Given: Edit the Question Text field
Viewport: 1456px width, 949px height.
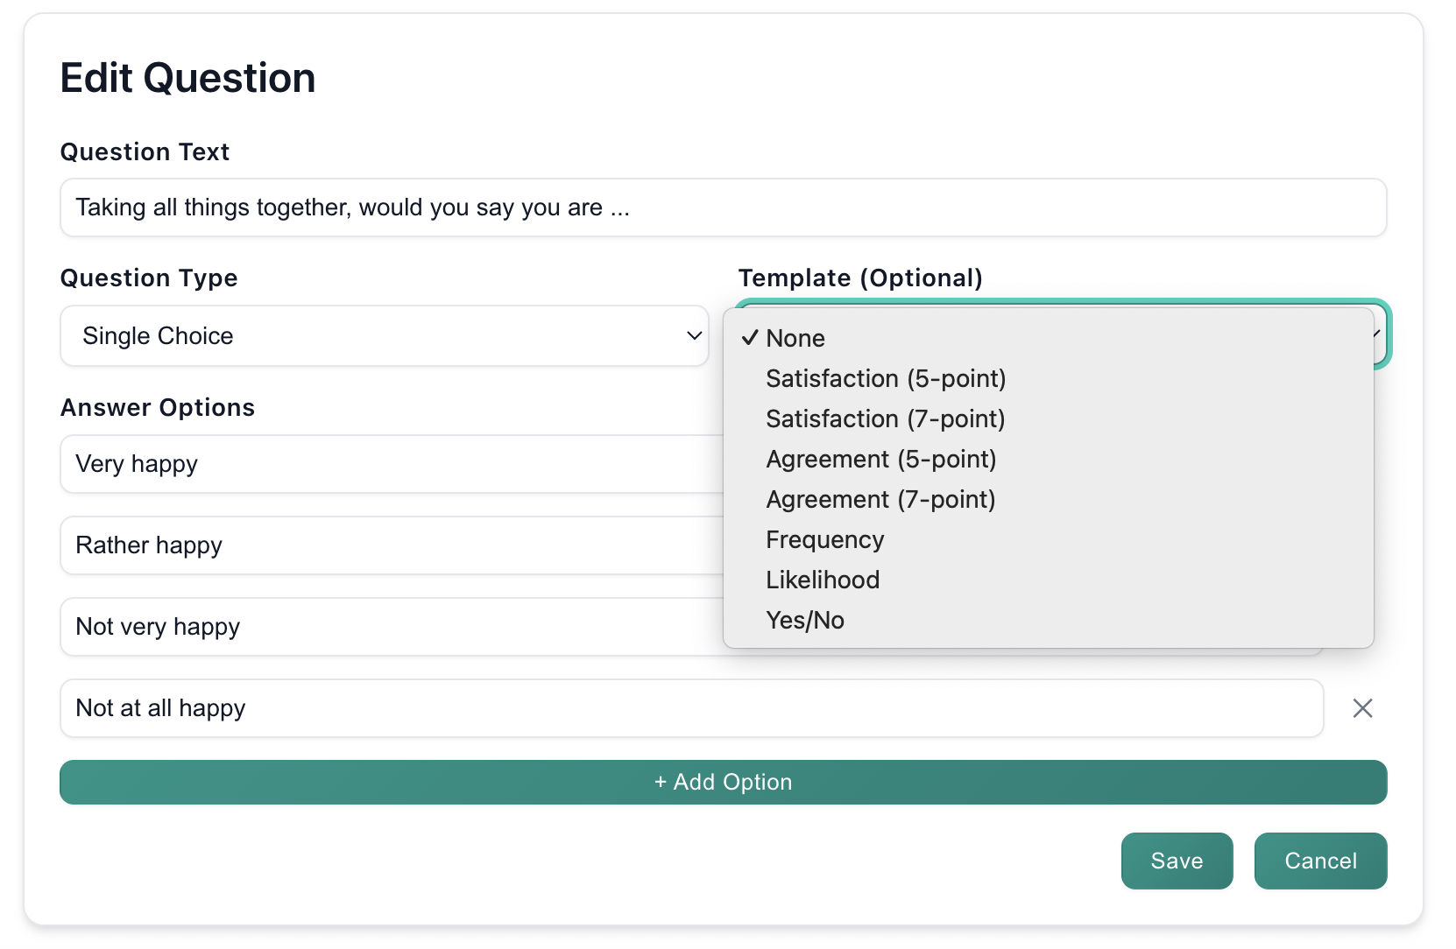Looking at the screenshot, I should [x=724, y=207].
